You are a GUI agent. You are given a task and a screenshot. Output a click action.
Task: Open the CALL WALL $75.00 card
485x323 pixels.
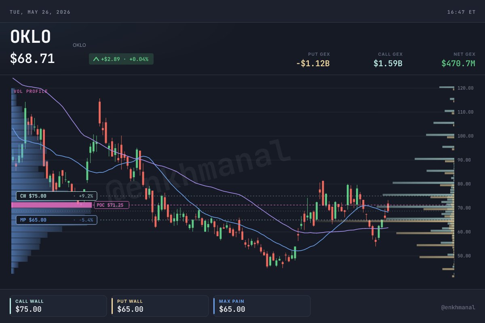click(x=59, y=306)
